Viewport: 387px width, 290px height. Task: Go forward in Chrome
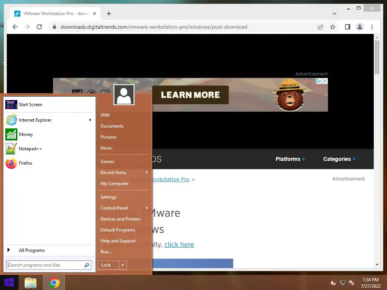(27, 27)
